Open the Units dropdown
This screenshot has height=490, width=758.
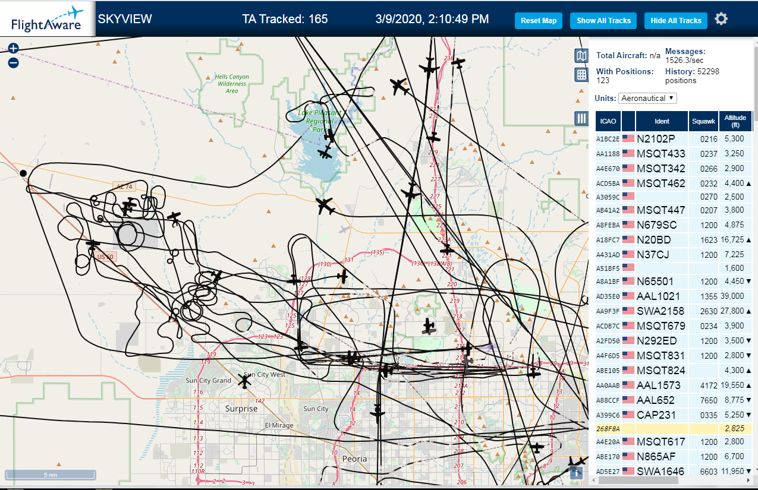(647, 98)
